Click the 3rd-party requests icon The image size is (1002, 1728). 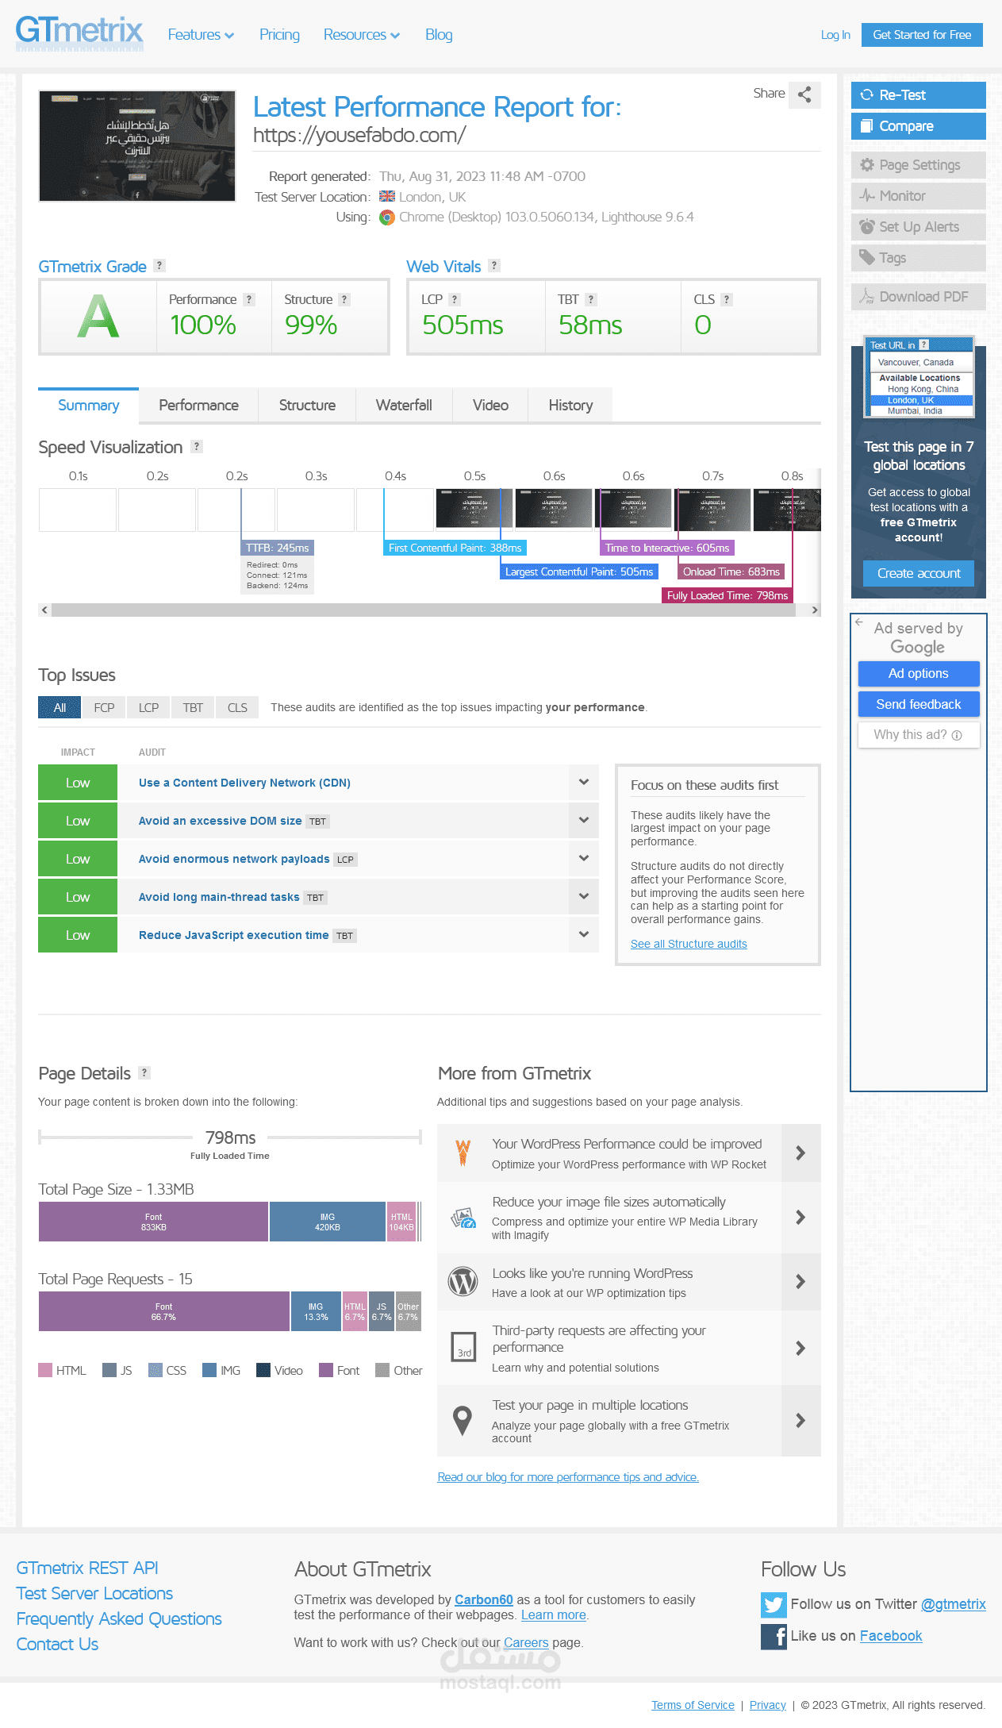(463, 1347)
